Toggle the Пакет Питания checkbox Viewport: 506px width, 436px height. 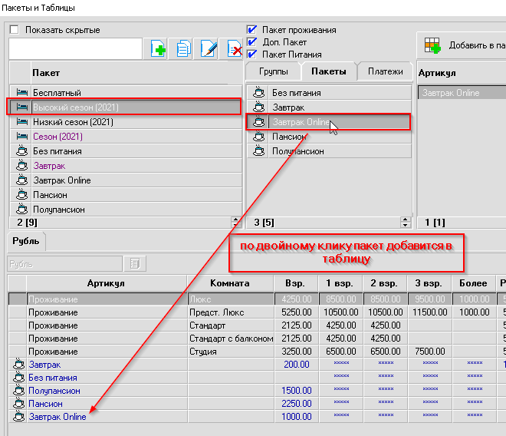[x=252, y=54]
